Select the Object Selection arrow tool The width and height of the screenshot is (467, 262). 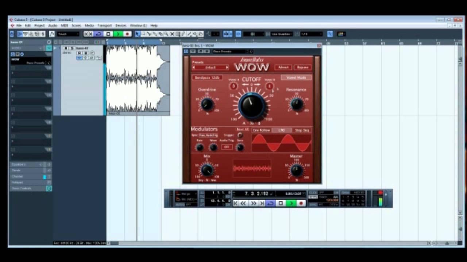[x=137, y=34]
